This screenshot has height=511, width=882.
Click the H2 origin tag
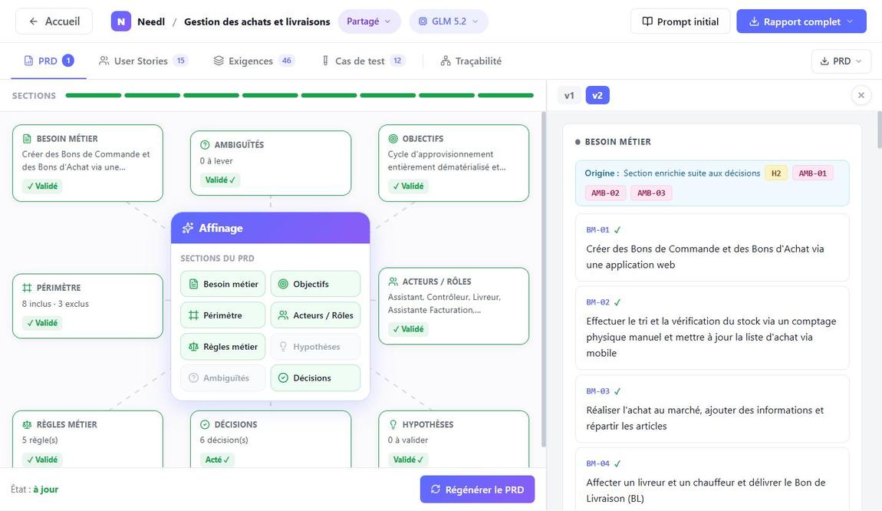(775, 173)
